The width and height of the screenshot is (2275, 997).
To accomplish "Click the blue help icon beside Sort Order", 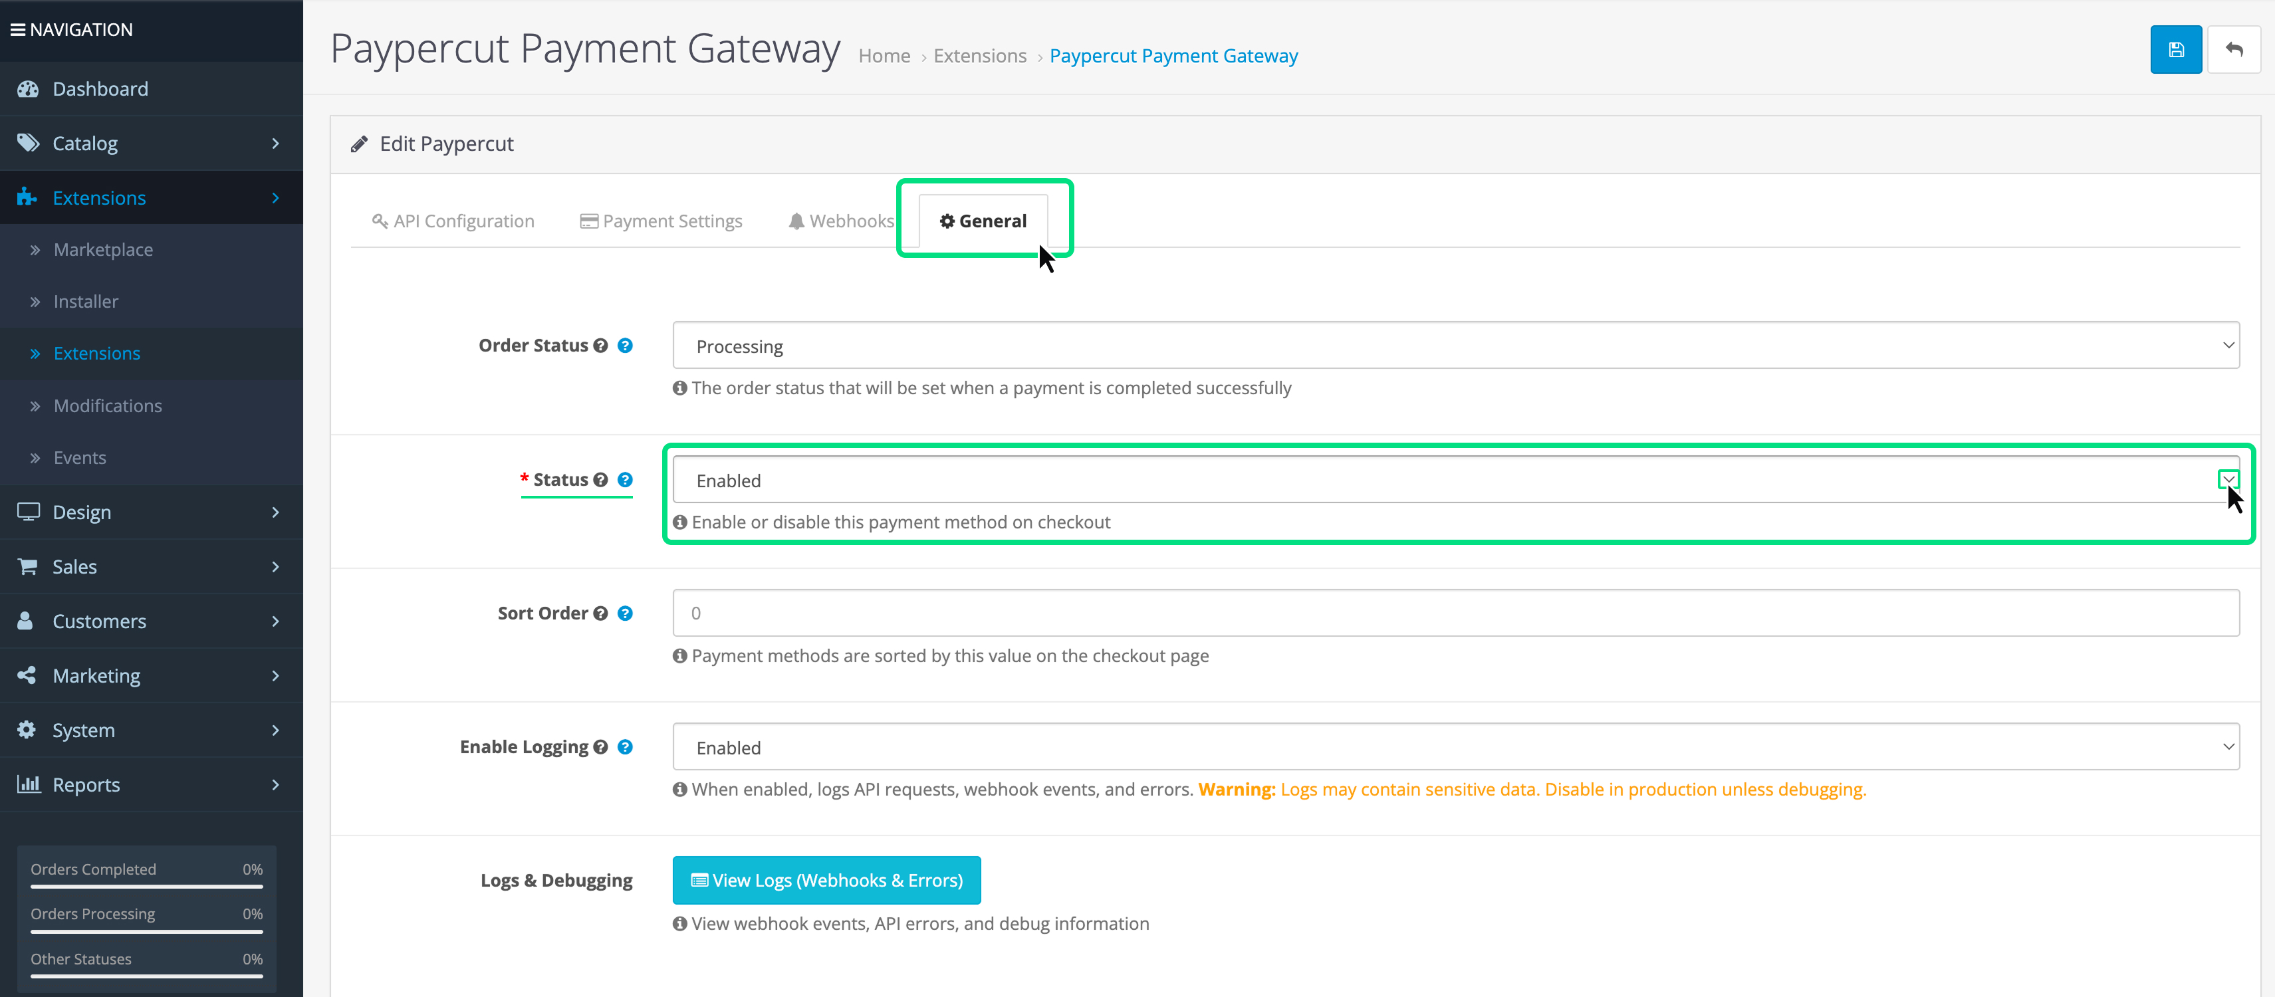I will (x=626, y=613).
